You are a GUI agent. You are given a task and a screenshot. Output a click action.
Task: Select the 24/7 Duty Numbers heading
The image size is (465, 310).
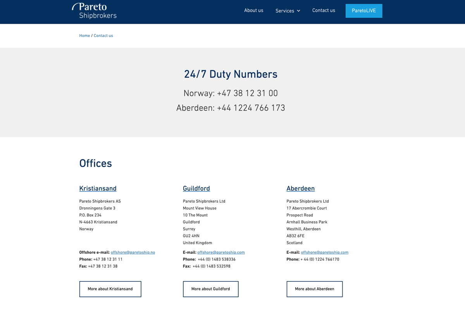(x=231, y=74)
